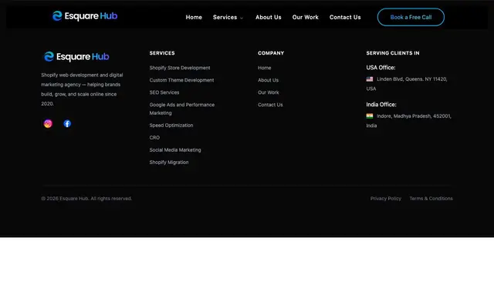Click the USA flag icon

point(370,79)
